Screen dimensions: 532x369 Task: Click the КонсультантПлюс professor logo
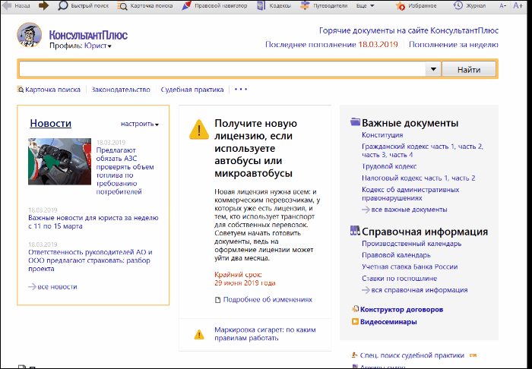(x=29, y=35)
